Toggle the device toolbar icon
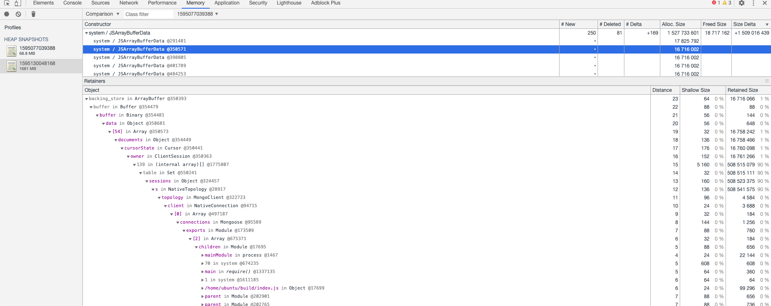 18,3
